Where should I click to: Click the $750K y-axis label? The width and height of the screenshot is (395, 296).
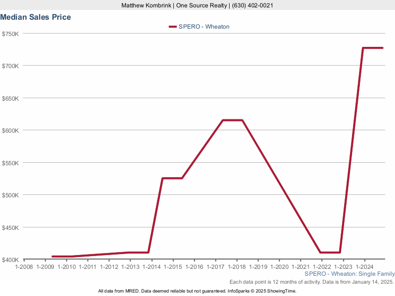pyautogui.click(x=10, y=34)
